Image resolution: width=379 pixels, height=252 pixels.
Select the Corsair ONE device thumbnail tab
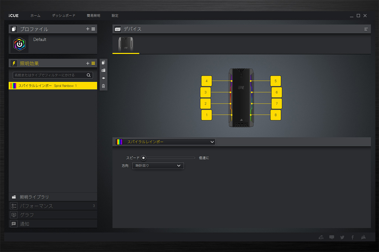click(126, 44)
